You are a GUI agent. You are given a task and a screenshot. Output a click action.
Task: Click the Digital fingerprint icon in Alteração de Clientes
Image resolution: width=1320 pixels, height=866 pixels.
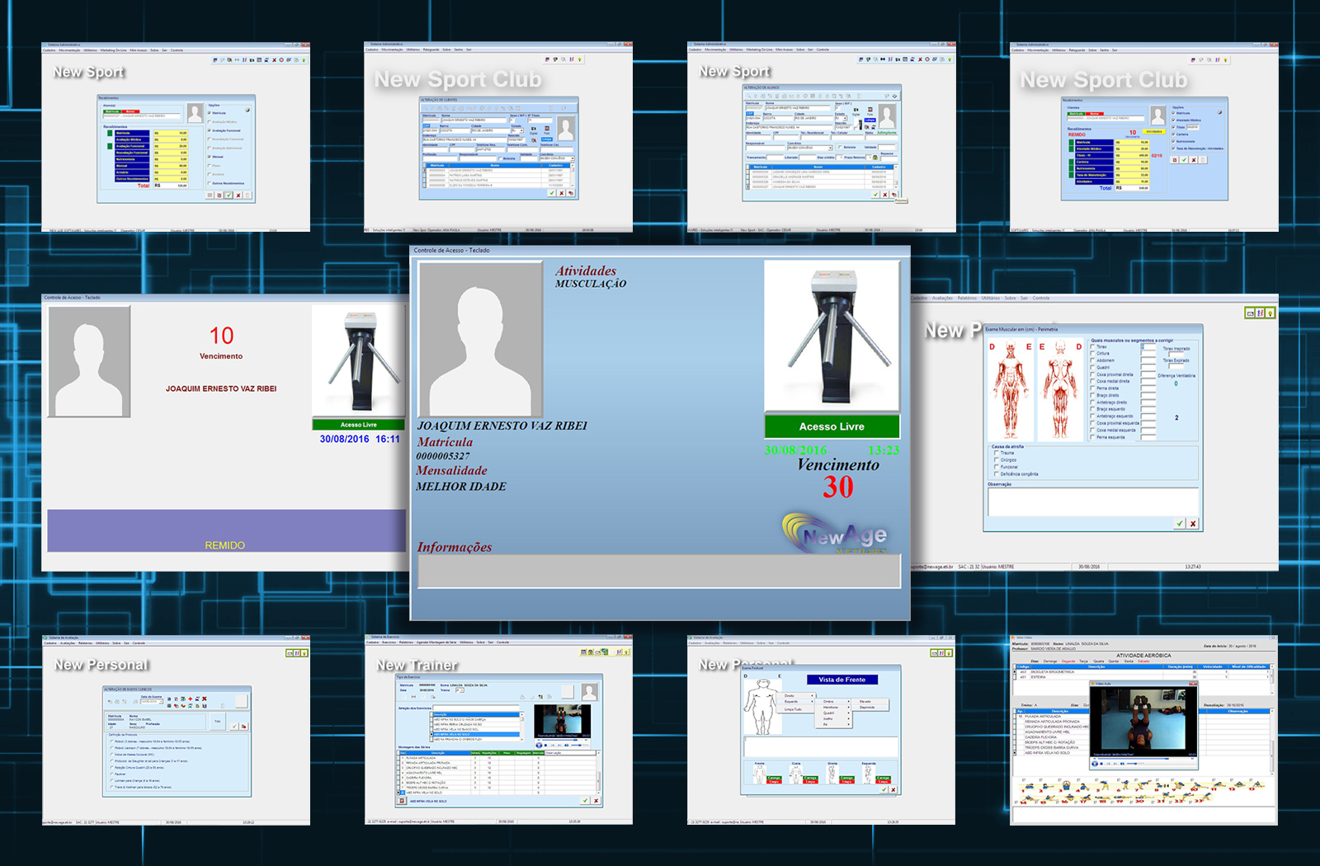click(x=534, y=129)
